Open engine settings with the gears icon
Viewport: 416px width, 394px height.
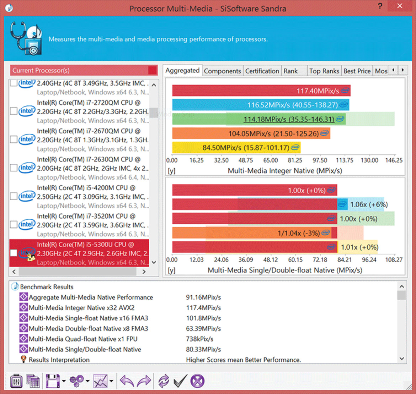77,381
